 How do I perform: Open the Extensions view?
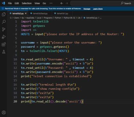[x=4, y=44]
